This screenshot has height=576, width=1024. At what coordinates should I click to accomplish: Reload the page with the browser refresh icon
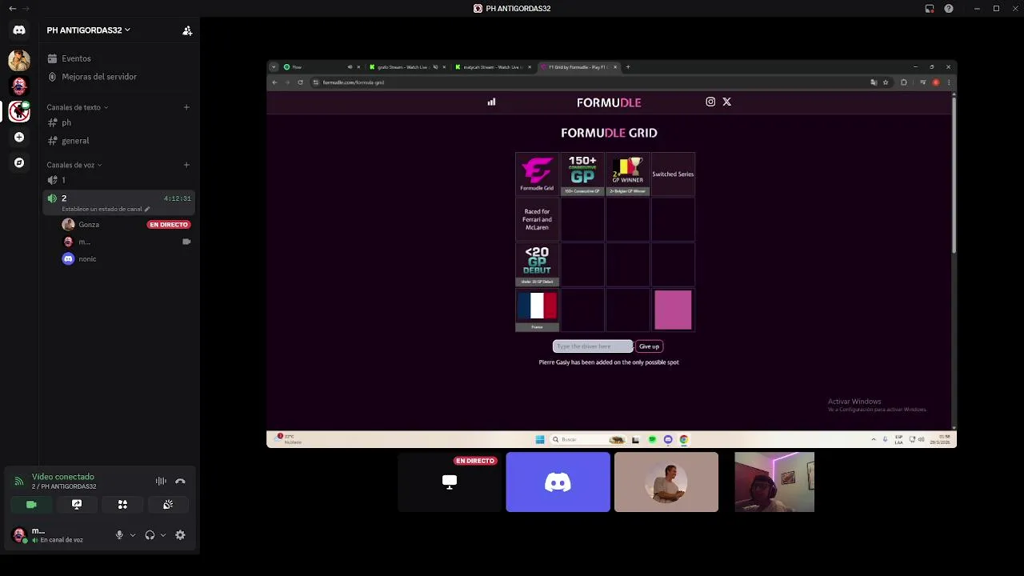coord(300,82)
